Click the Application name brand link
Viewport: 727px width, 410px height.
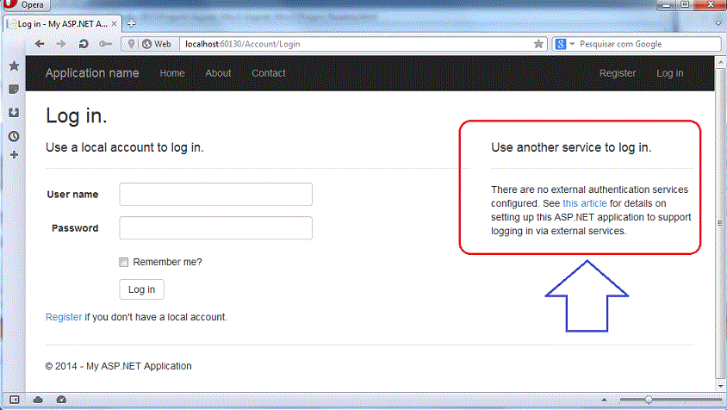tap(92, 73)
